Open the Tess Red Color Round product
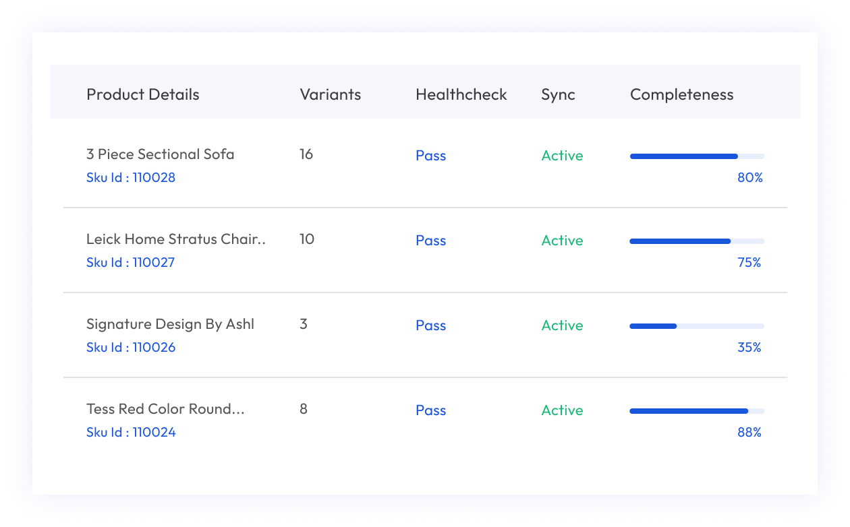The width and height of the screenshot is (850, 527). (165, 408)
